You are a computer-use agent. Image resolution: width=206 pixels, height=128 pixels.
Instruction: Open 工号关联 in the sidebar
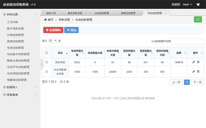(12, 22)
